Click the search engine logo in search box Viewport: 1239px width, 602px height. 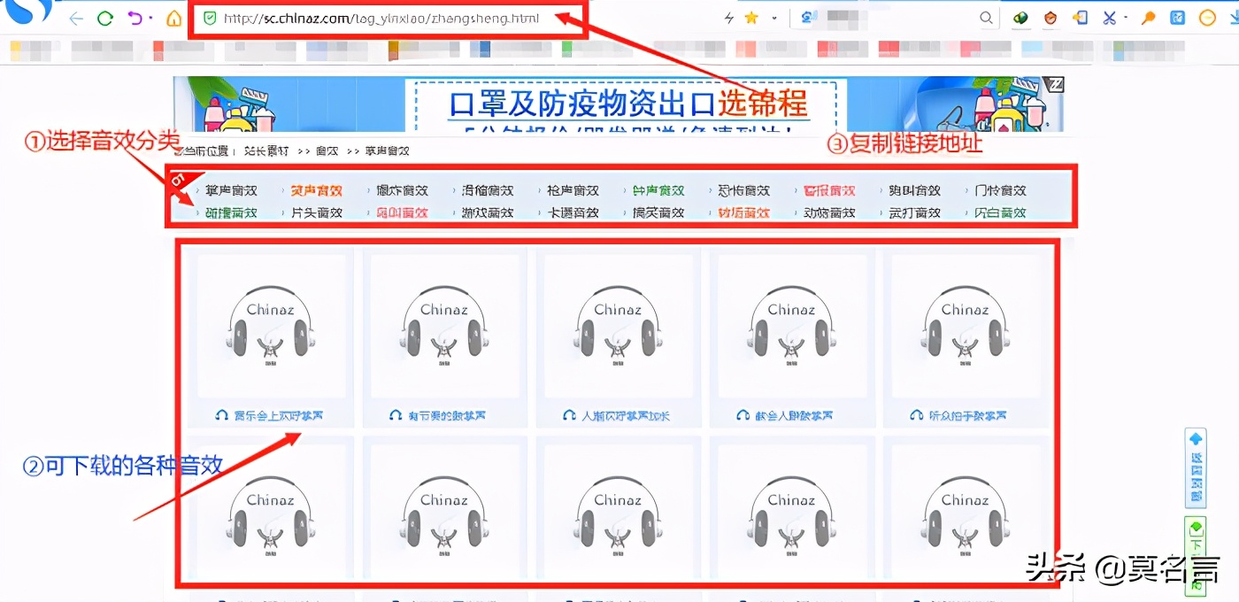(807, 18)
